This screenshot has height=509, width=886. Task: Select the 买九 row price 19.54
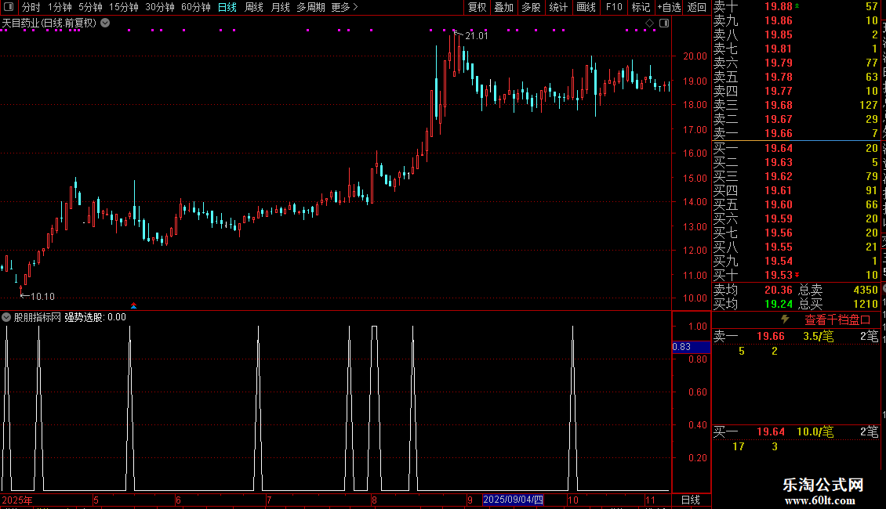[778, 261]
